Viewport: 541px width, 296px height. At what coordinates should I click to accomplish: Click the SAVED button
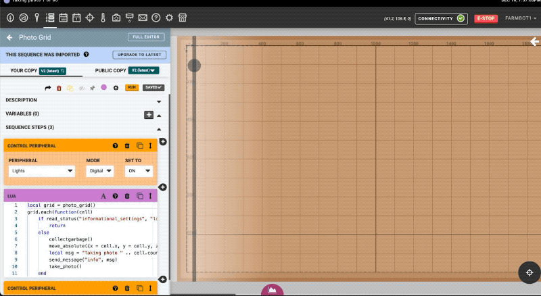[x=154, y=88]
